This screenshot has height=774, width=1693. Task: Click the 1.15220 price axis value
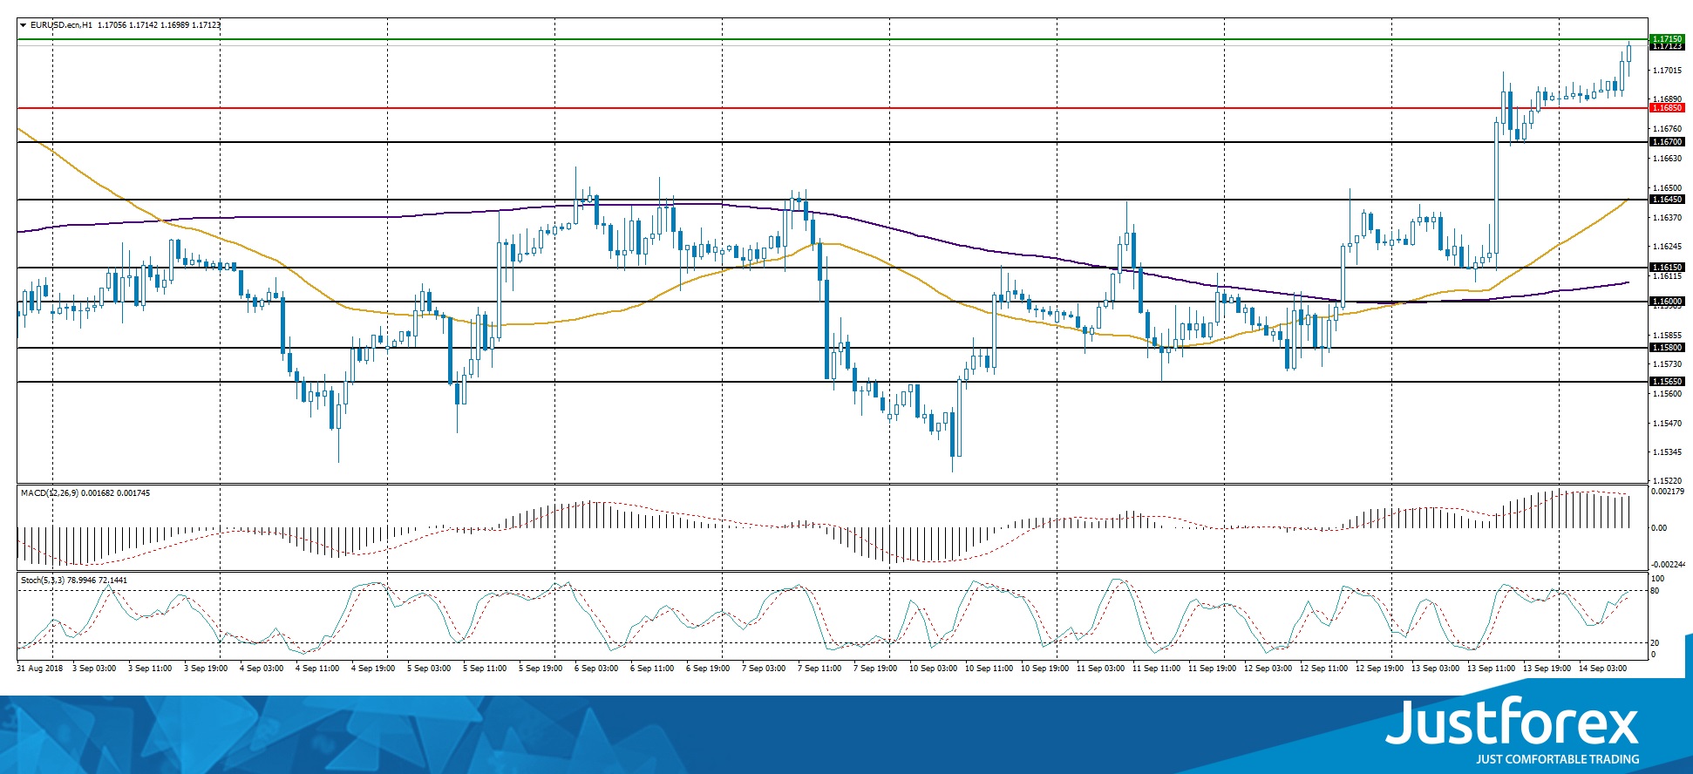coord(1667,481)
